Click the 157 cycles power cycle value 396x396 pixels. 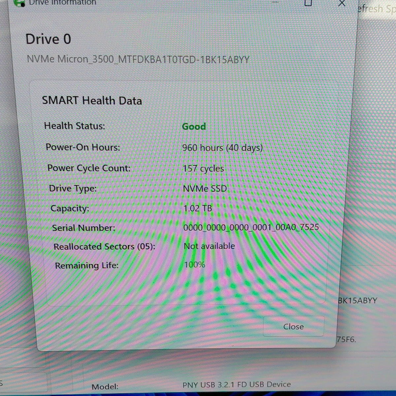(203, 168)
